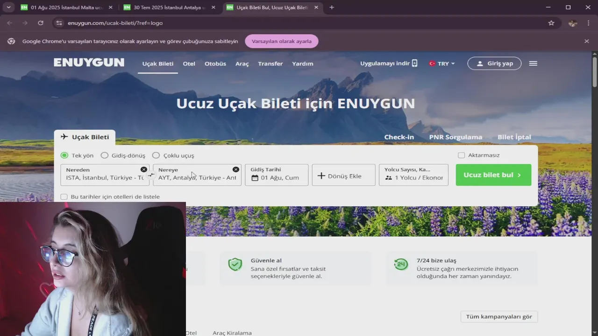Open a new browser tab
This screenshot has height=336, width=598.
[x=332, y=7]
